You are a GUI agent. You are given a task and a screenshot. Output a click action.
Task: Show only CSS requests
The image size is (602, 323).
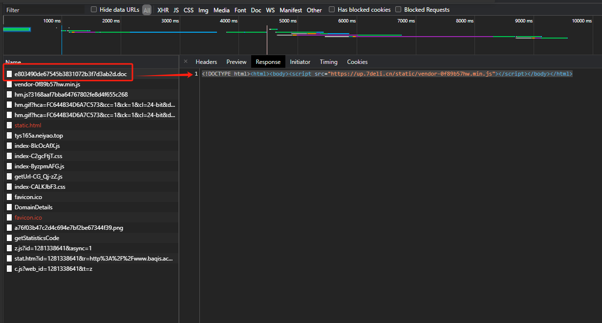(189, 10)
